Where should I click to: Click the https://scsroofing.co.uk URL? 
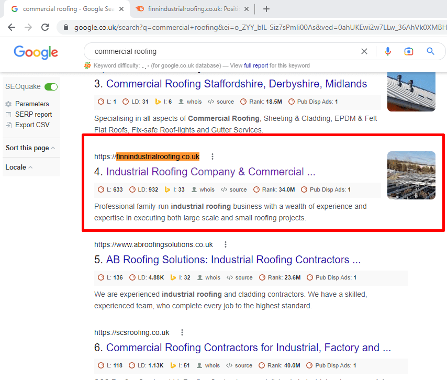coord(132,332)
